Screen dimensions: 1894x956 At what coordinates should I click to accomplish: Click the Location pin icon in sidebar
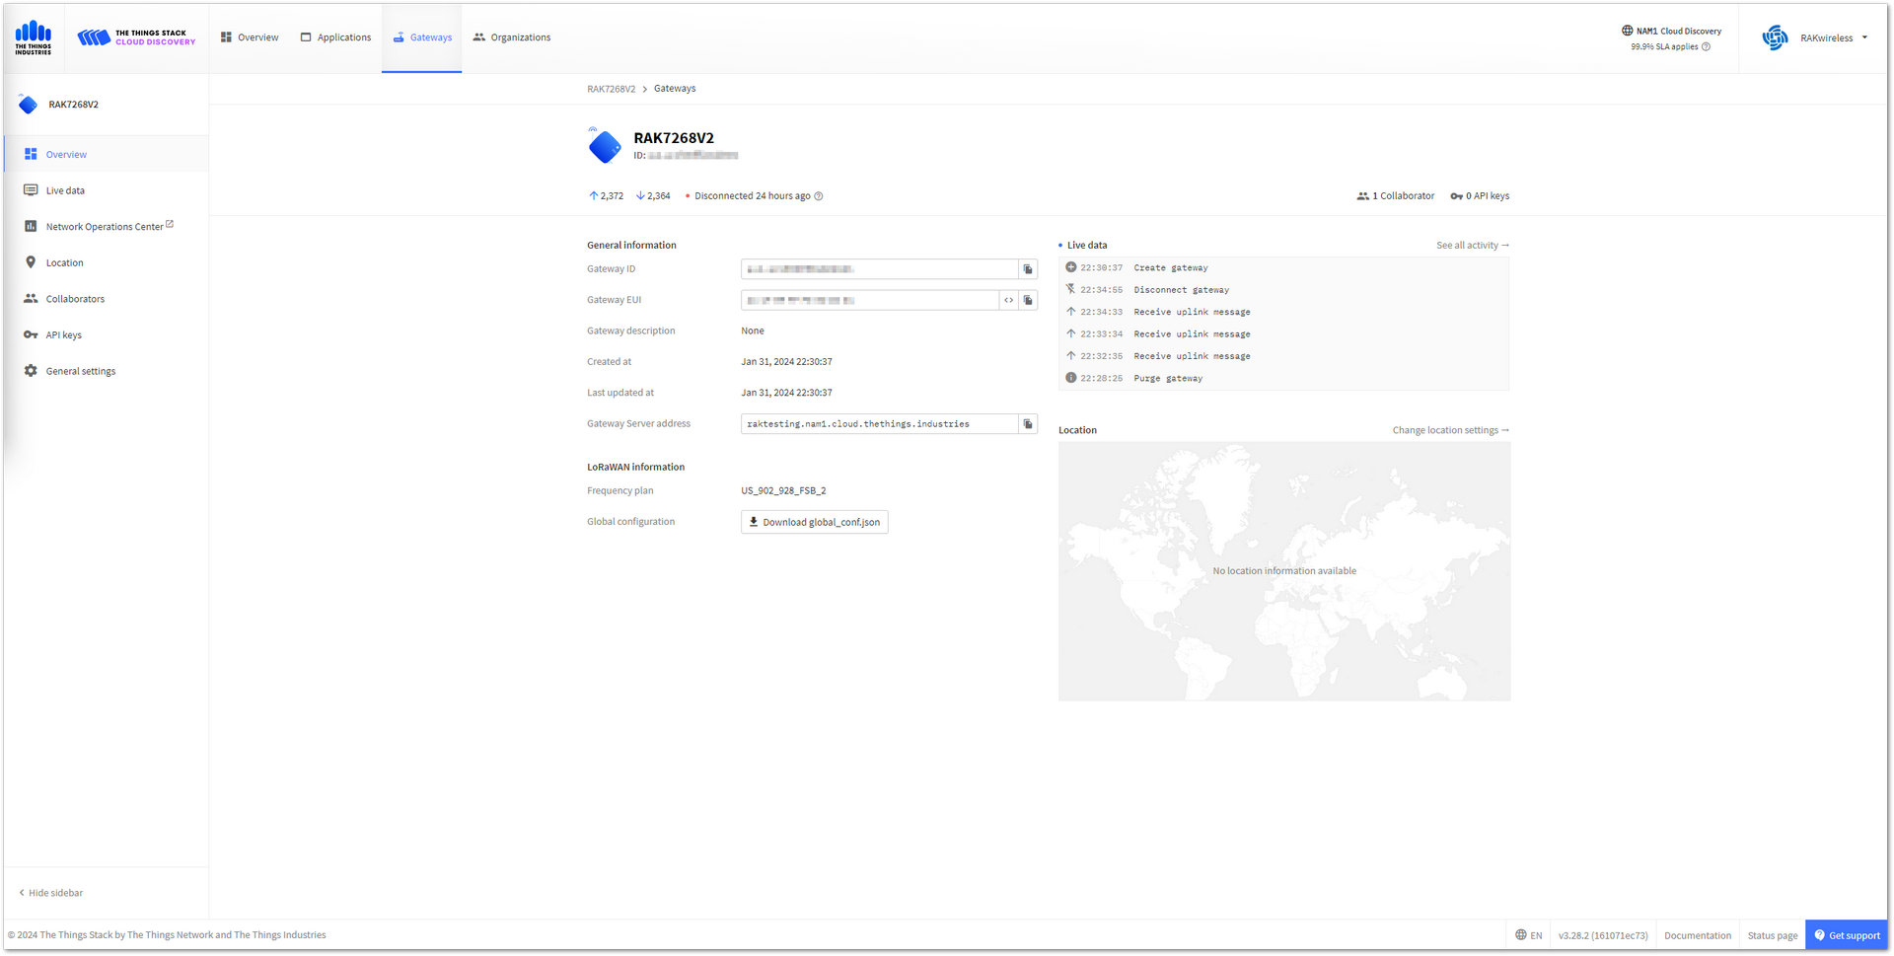pyautogui.click(x=31, y=262)
